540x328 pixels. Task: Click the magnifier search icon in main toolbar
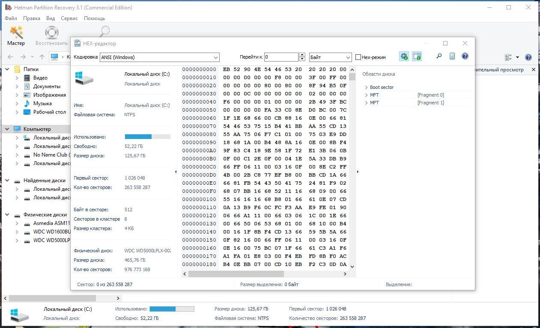[x=104, y=32]
